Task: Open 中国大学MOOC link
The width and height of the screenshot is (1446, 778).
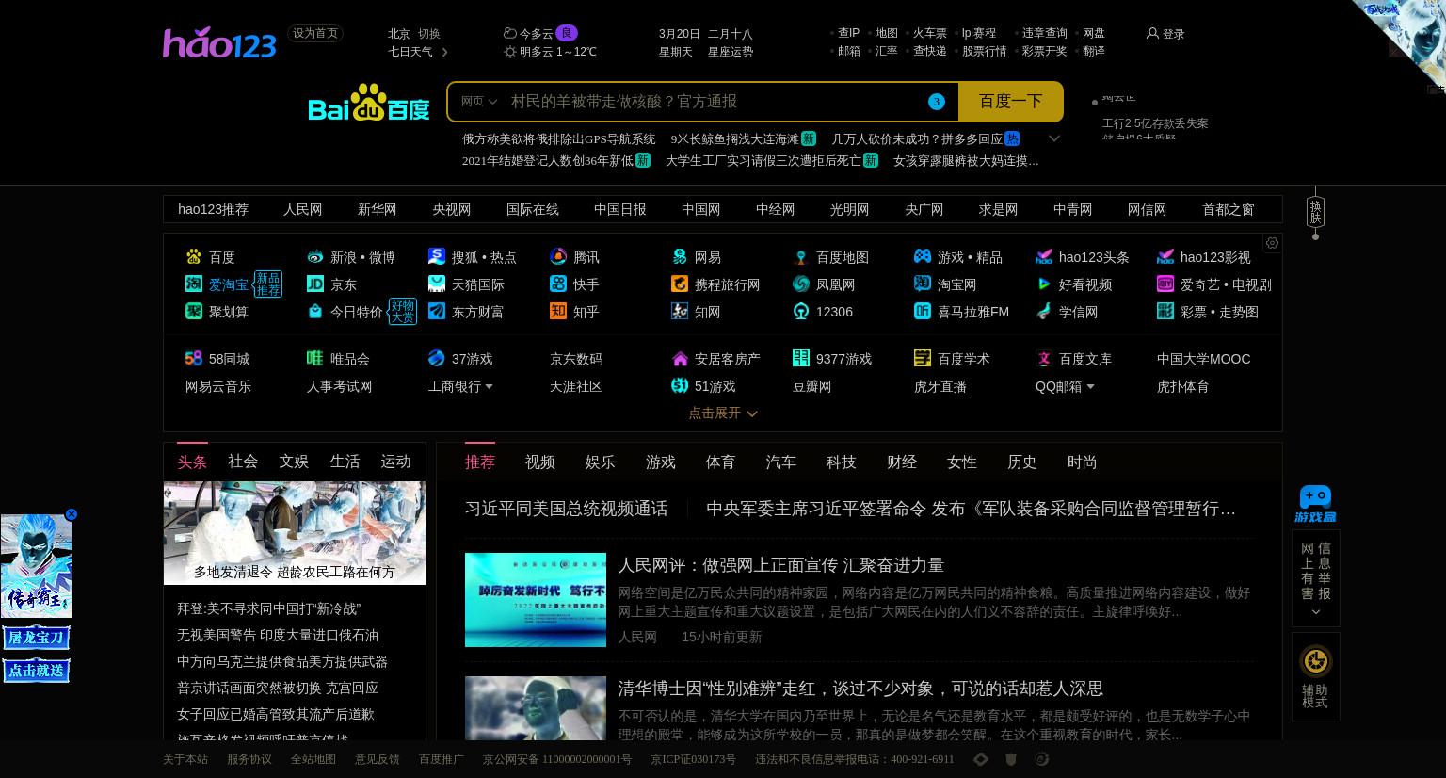Action: click(1204, 359)
